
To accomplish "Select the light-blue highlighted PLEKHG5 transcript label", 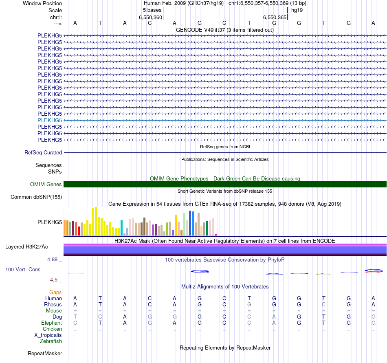I will coord(50,120).
